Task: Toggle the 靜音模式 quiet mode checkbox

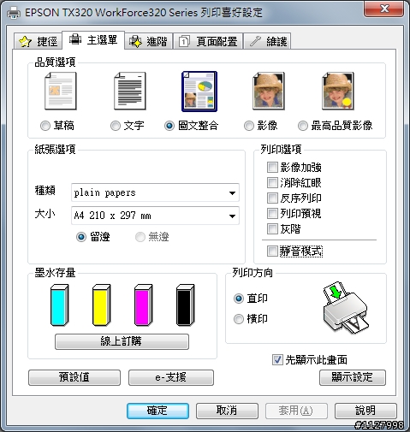Action: (272, 252)
